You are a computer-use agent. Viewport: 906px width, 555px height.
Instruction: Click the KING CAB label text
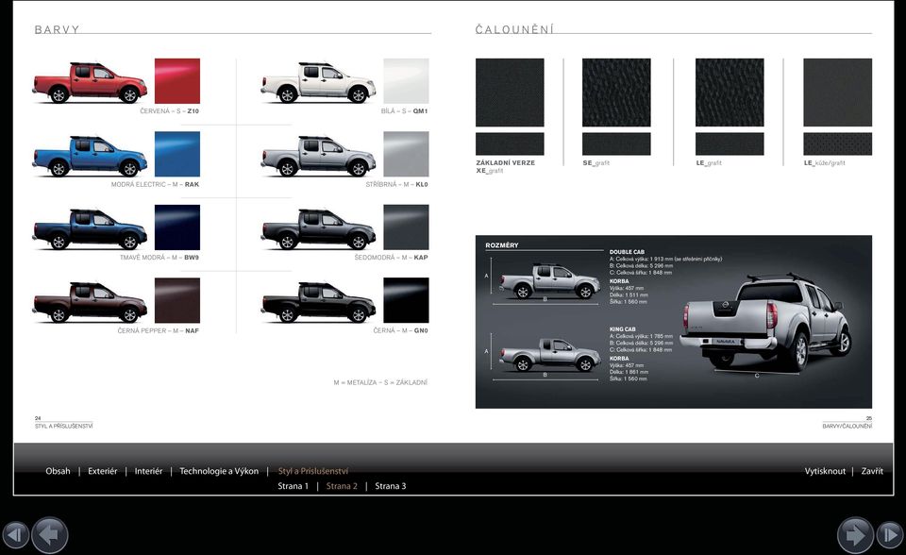tap(622, 329)
